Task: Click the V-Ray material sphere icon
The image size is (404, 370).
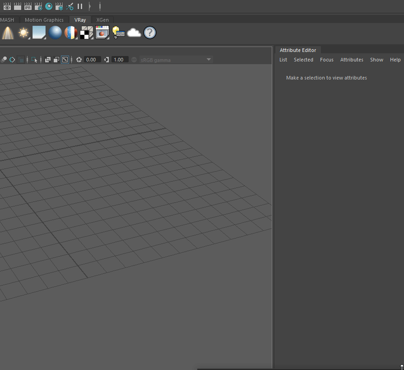Action: coord(71,33)
